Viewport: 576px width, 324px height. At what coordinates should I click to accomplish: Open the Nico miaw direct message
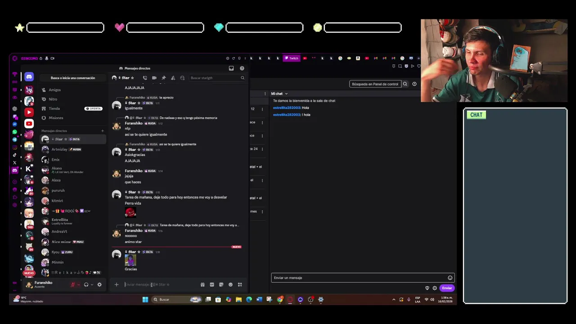click(73, 242)
